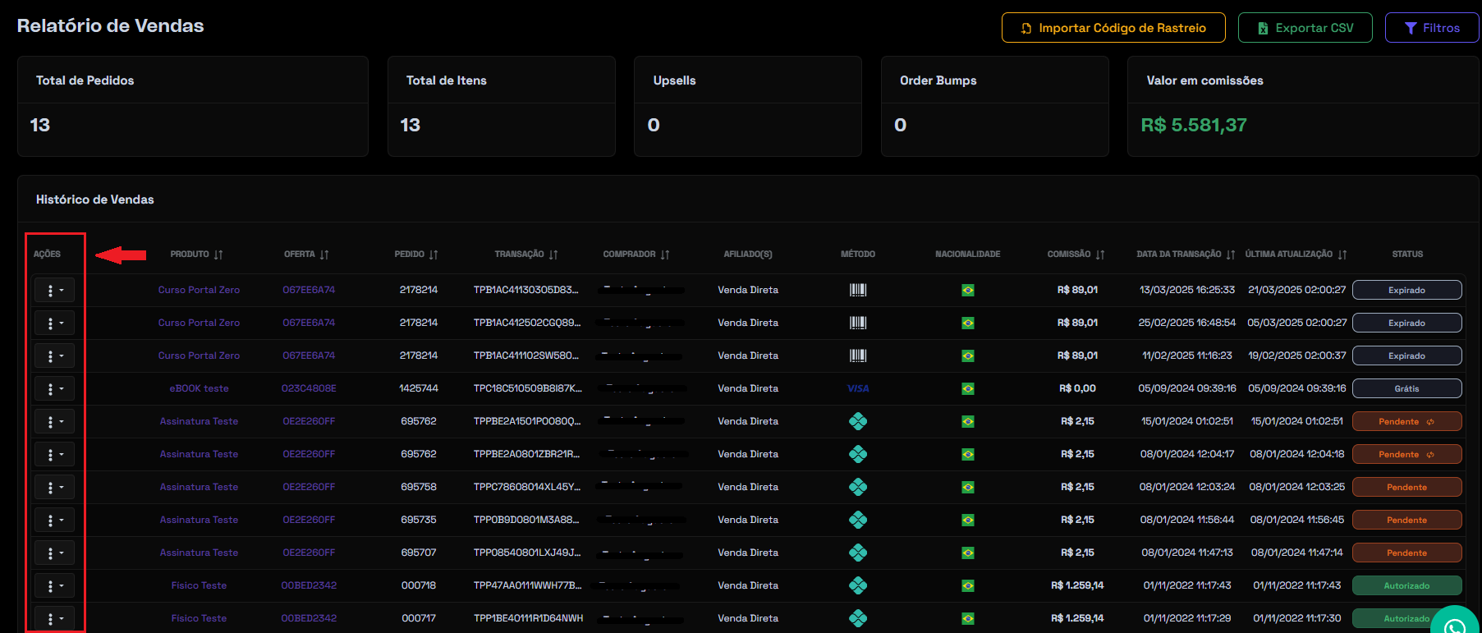The width and height of the screenshot is (1482, 633).
Task: Open offer link 00BED2342 for order 000718
Action: (x=309, y=585)
